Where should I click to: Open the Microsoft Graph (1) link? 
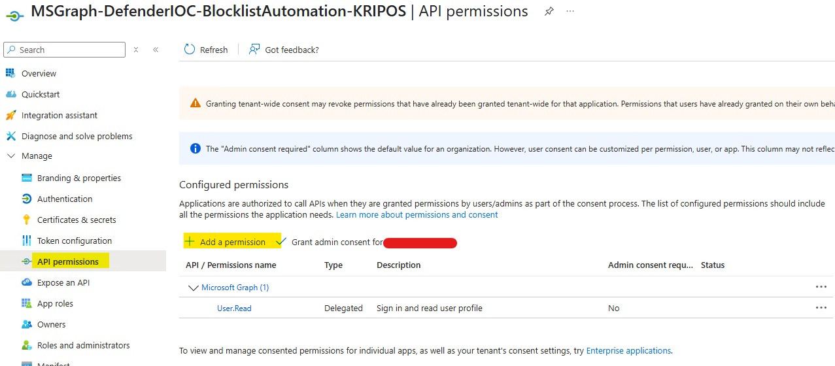235,287
